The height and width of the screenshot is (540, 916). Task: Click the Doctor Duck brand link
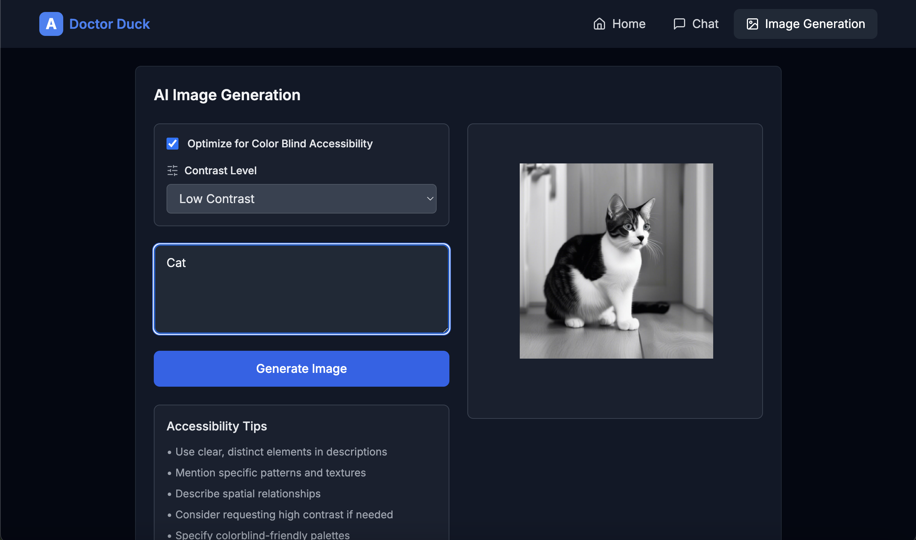[109, 24]
